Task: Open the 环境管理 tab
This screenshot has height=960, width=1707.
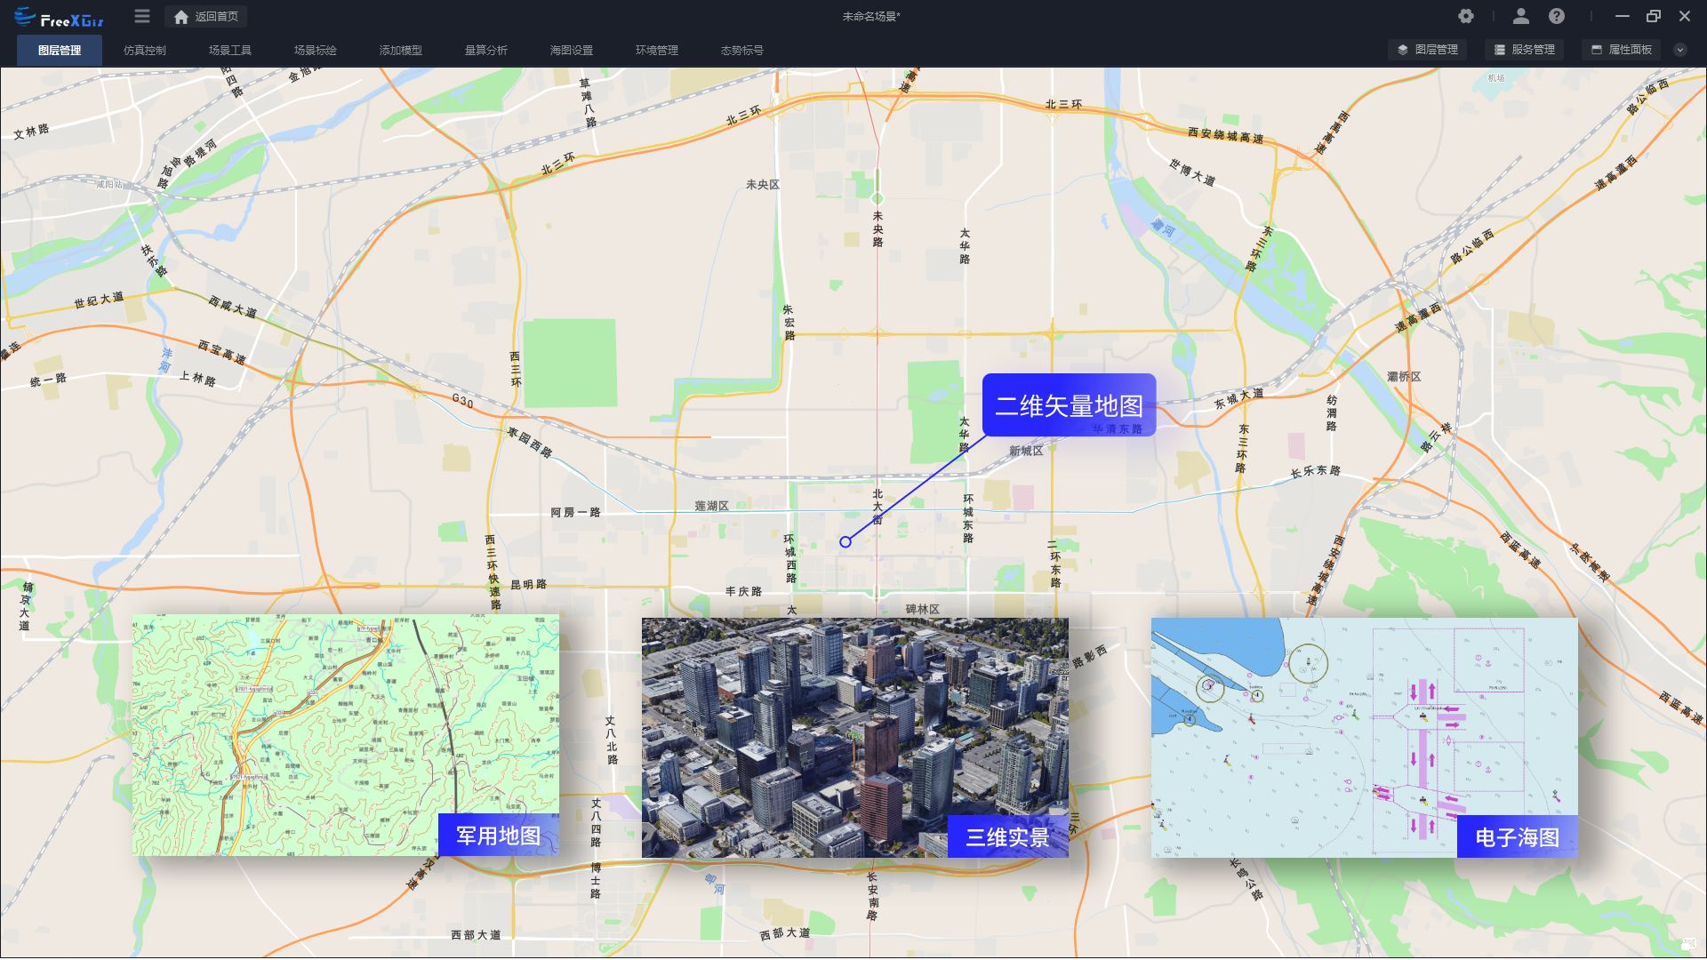Action: 657,51
